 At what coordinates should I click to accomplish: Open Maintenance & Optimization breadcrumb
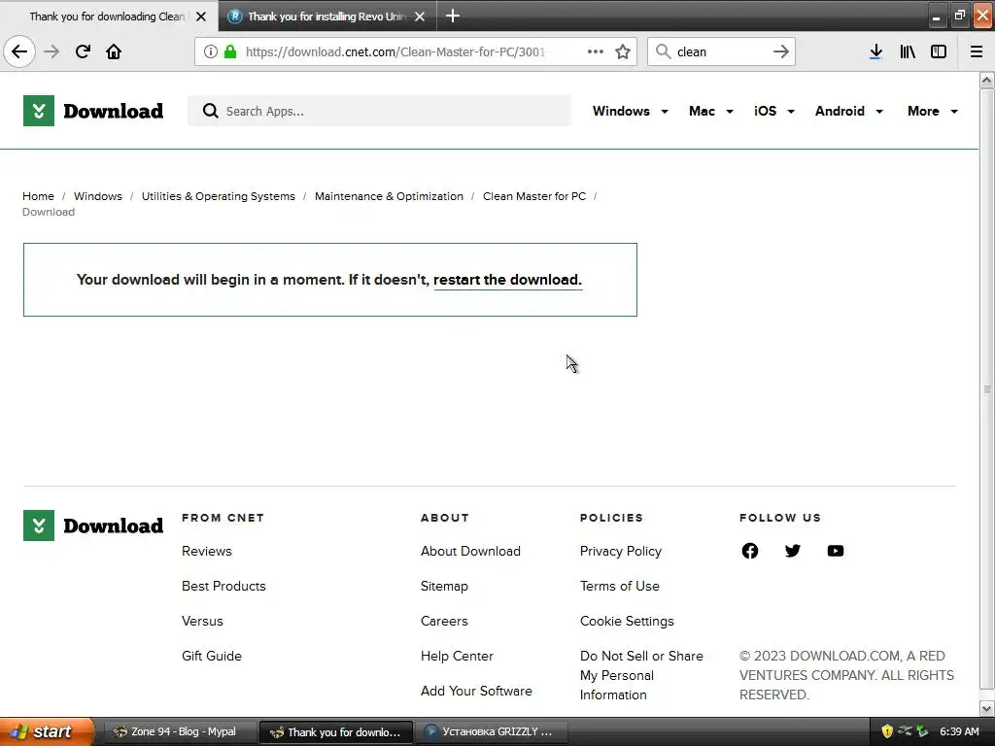pos(389,196)
